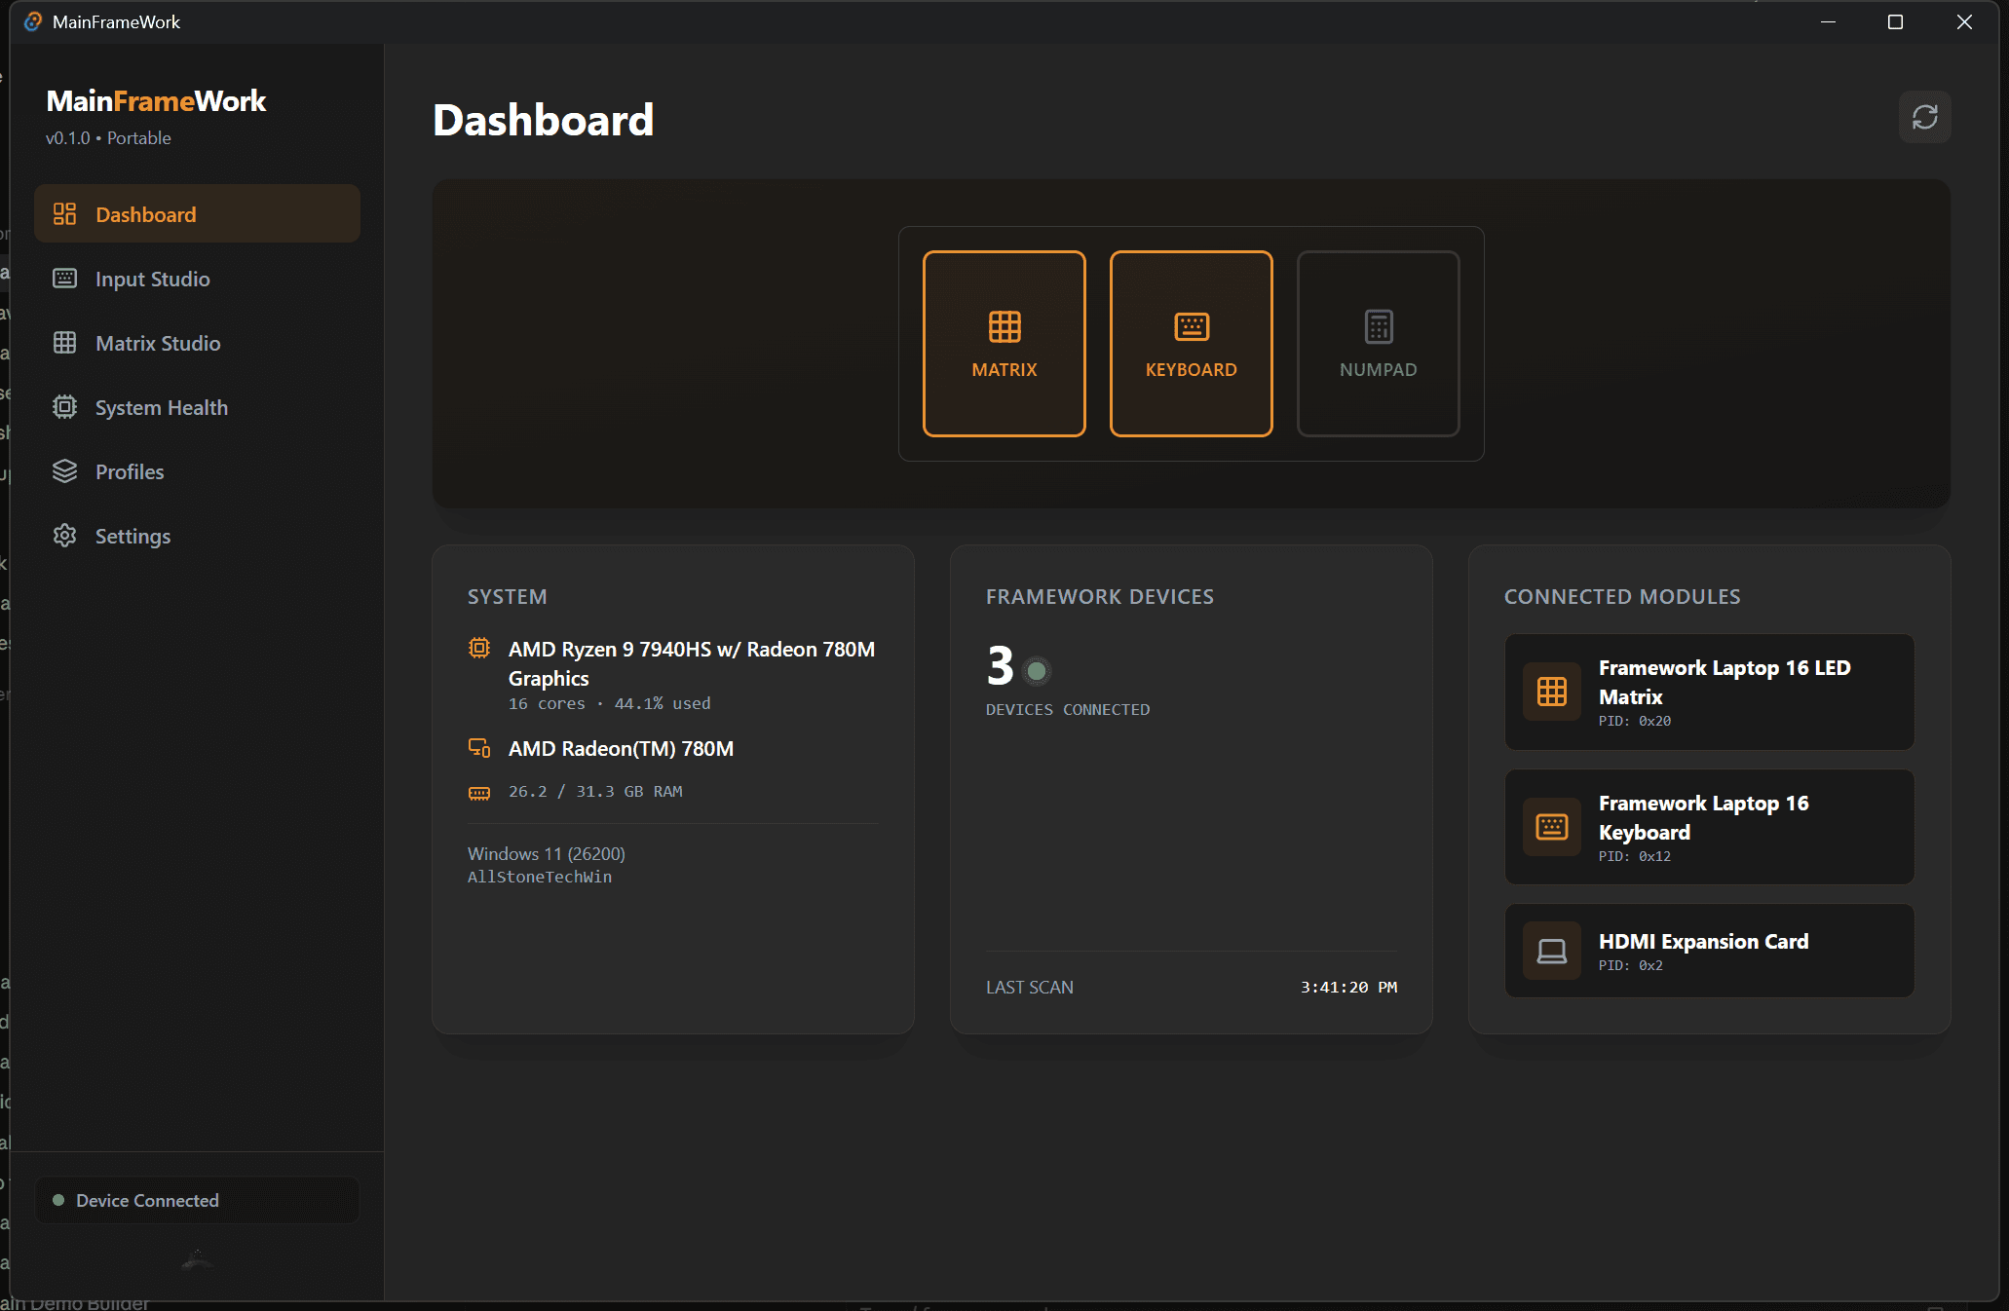Click the PID: 0x2 text

pyautogui.click(x=1631, y=966)
